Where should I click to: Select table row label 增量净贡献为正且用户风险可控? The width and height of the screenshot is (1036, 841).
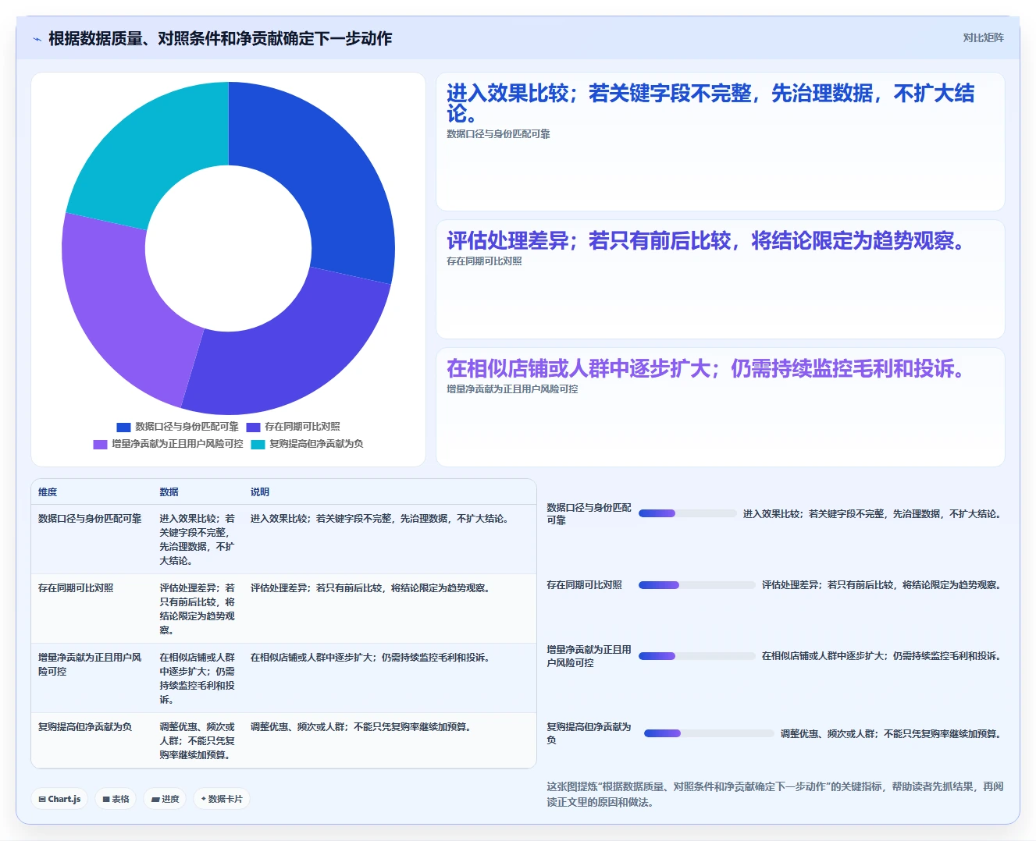(90, 665)
